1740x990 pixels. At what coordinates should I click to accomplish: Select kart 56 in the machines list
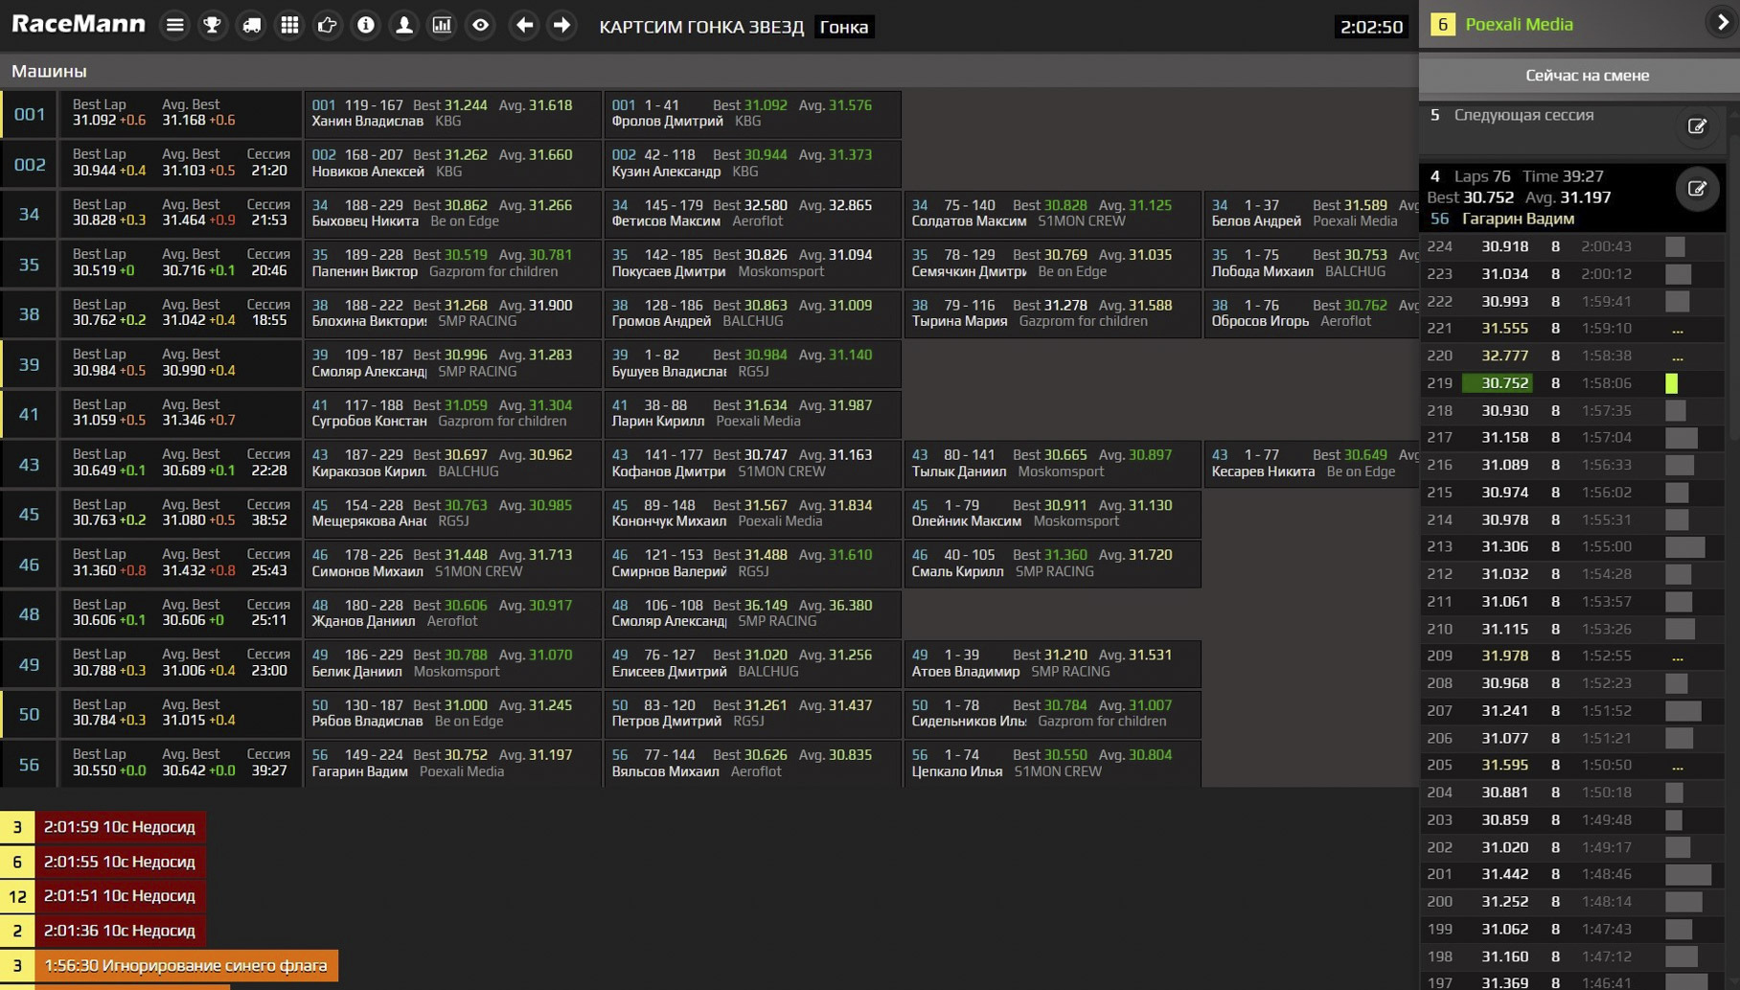[x=30, y=764]
